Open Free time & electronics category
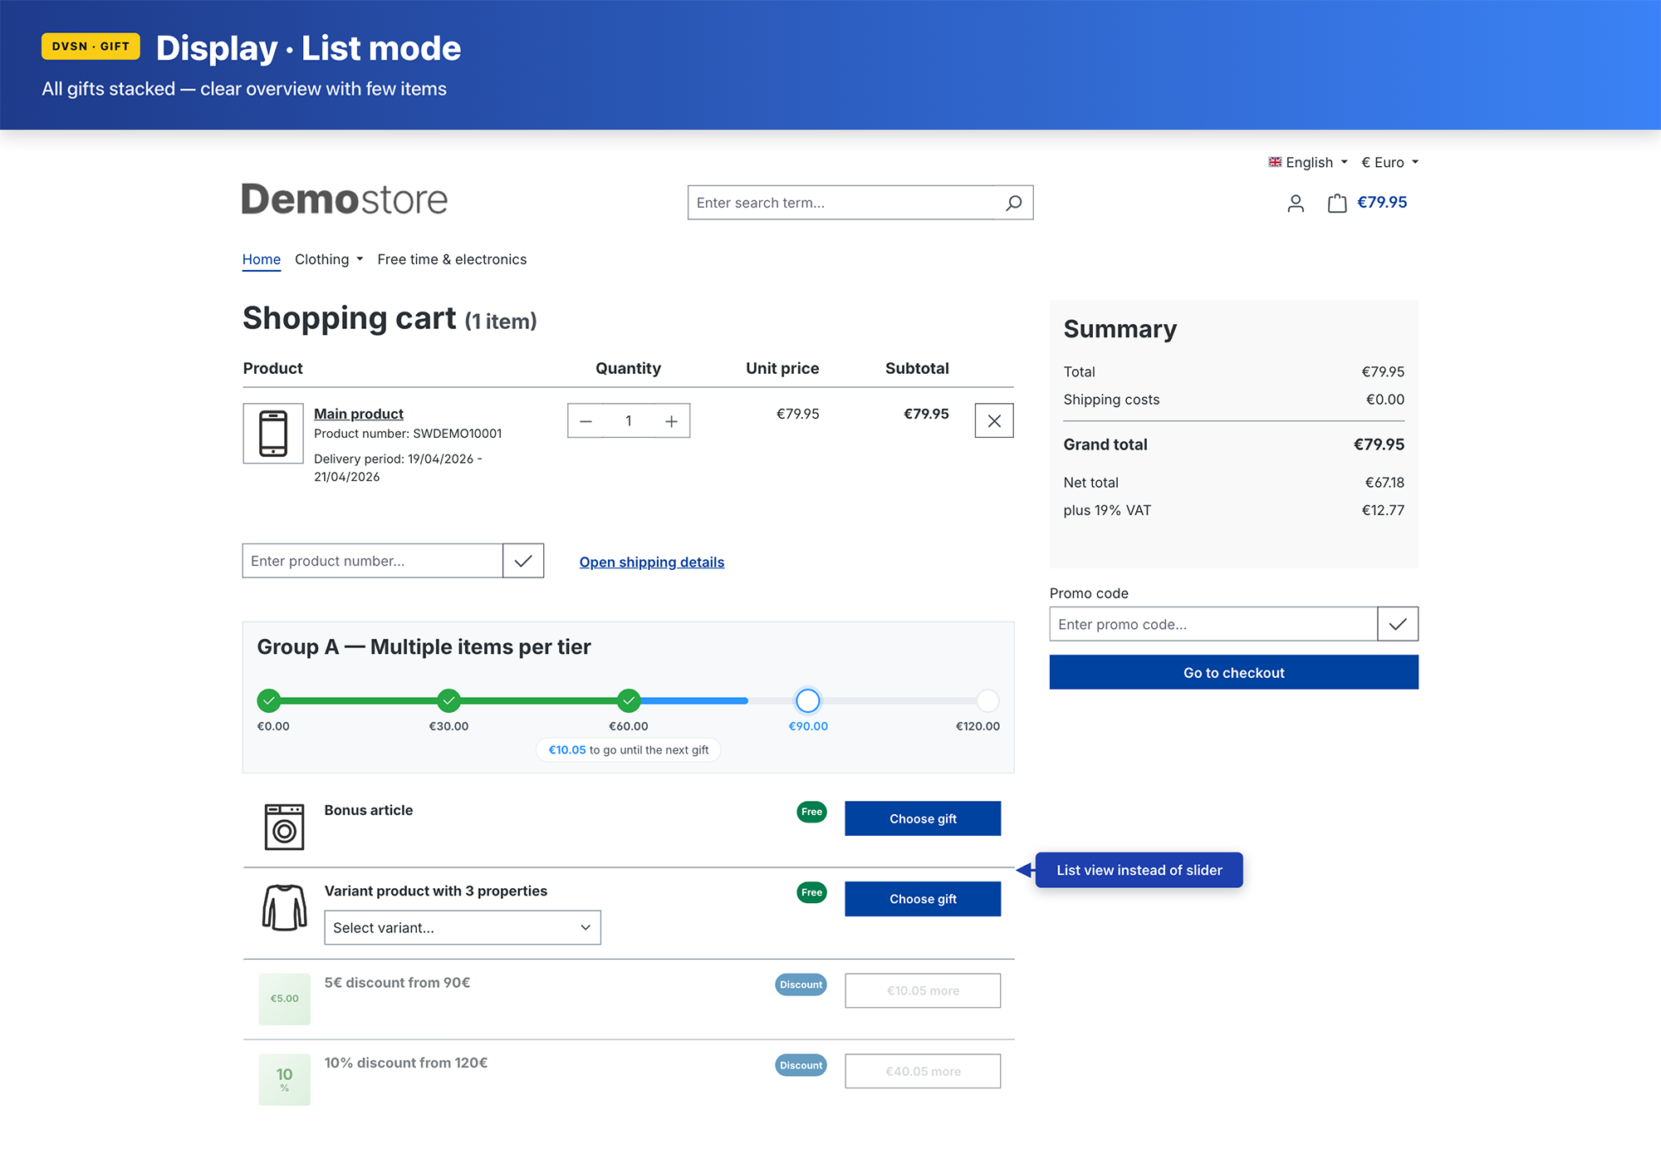 [x=452, y=259]
